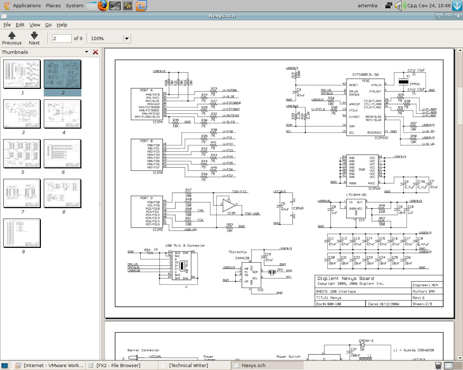Click the window menu icon in title bar
The width and height of the screenshot is (463, 370).
tap(4, 16)
